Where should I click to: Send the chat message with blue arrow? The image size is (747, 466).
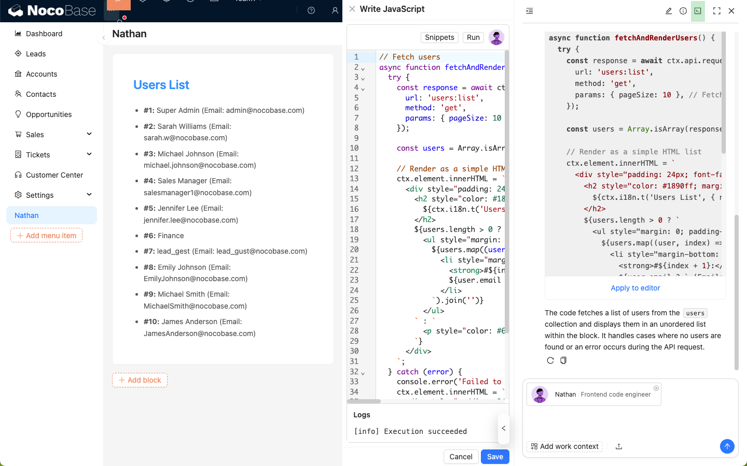[x=727, y=446]
